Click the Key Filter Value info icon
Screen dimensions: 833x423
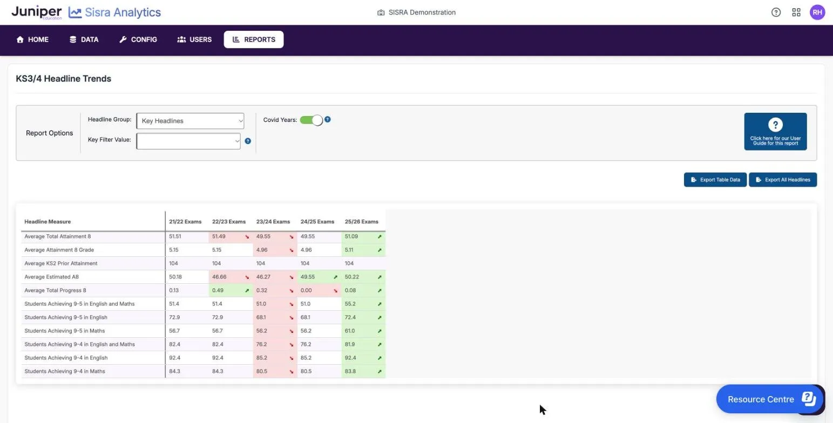(x=248, y=141)
